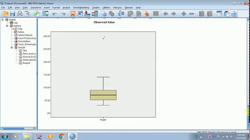The height and width of the screenshot is (140, 250).
Task: Click the Hide selected items book icon
Action: pos(210,14)
